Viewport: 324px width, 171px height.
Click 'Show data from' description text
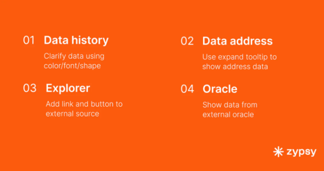click(x=230, y=105)
